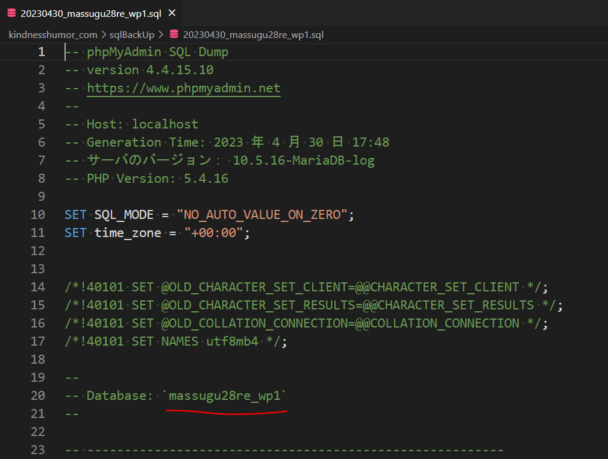Click the "SET NAMES utf8mb4" line
This screenshot has height=459, width=608.
point(176,341)
